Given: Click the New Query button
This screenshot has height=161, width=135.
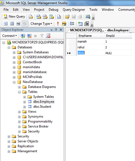Looking at the screenshot, I should tap(14, 17).
